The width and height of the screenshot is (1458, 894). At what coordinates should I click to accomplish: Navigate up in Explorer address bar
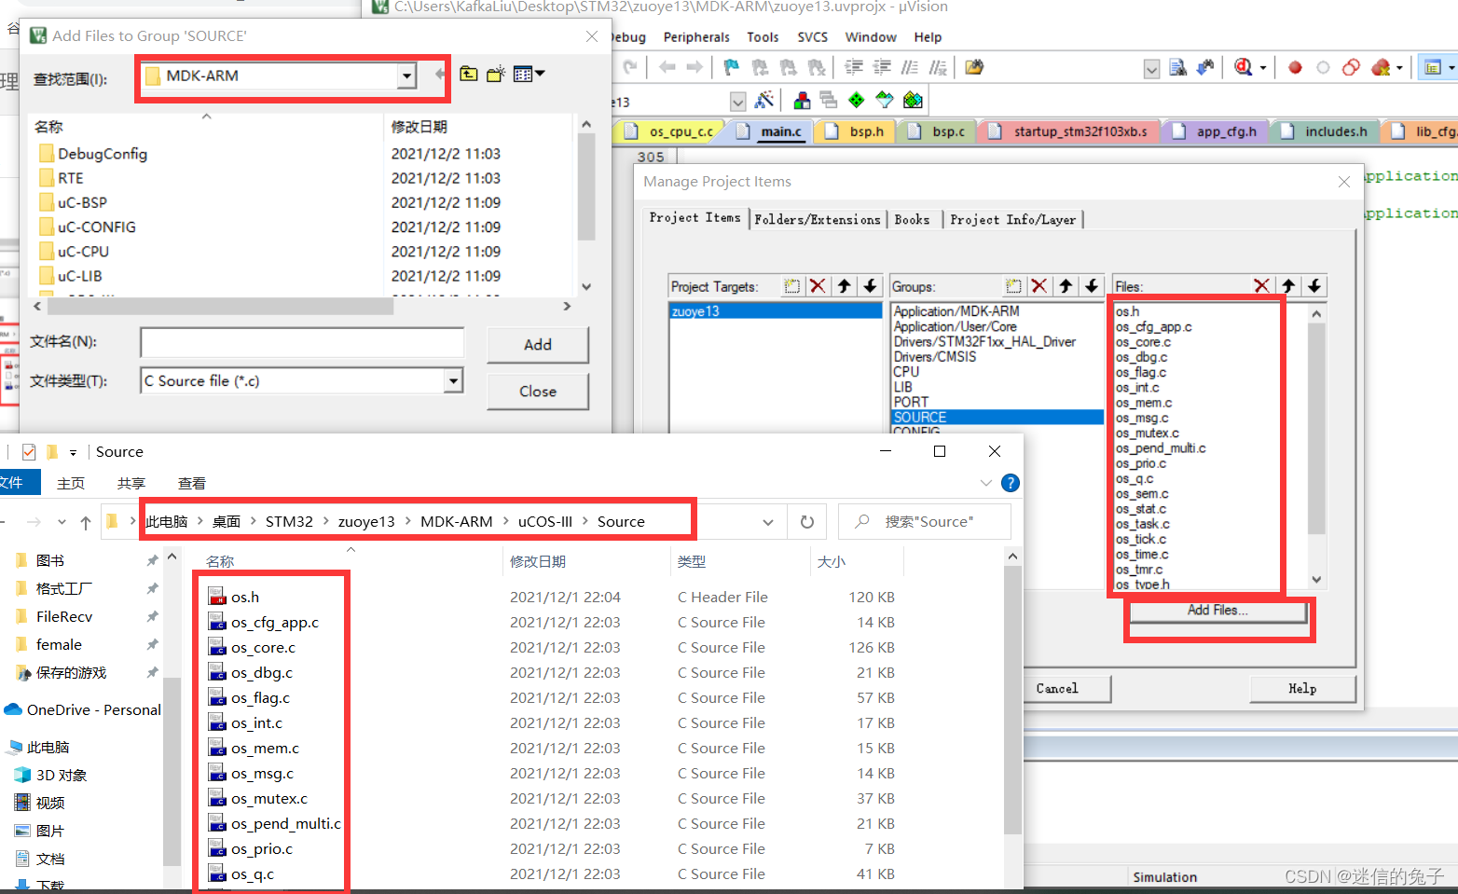86,522
